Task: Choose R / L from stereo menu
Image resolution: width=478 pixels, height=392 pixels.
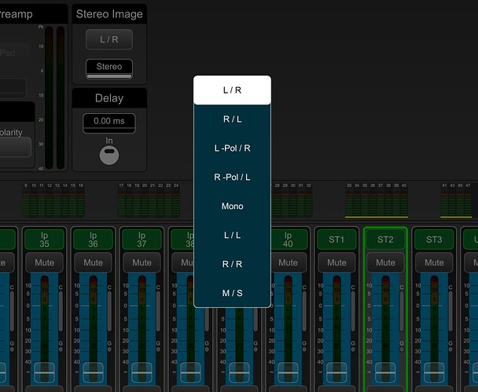Action: click(232, 119)
